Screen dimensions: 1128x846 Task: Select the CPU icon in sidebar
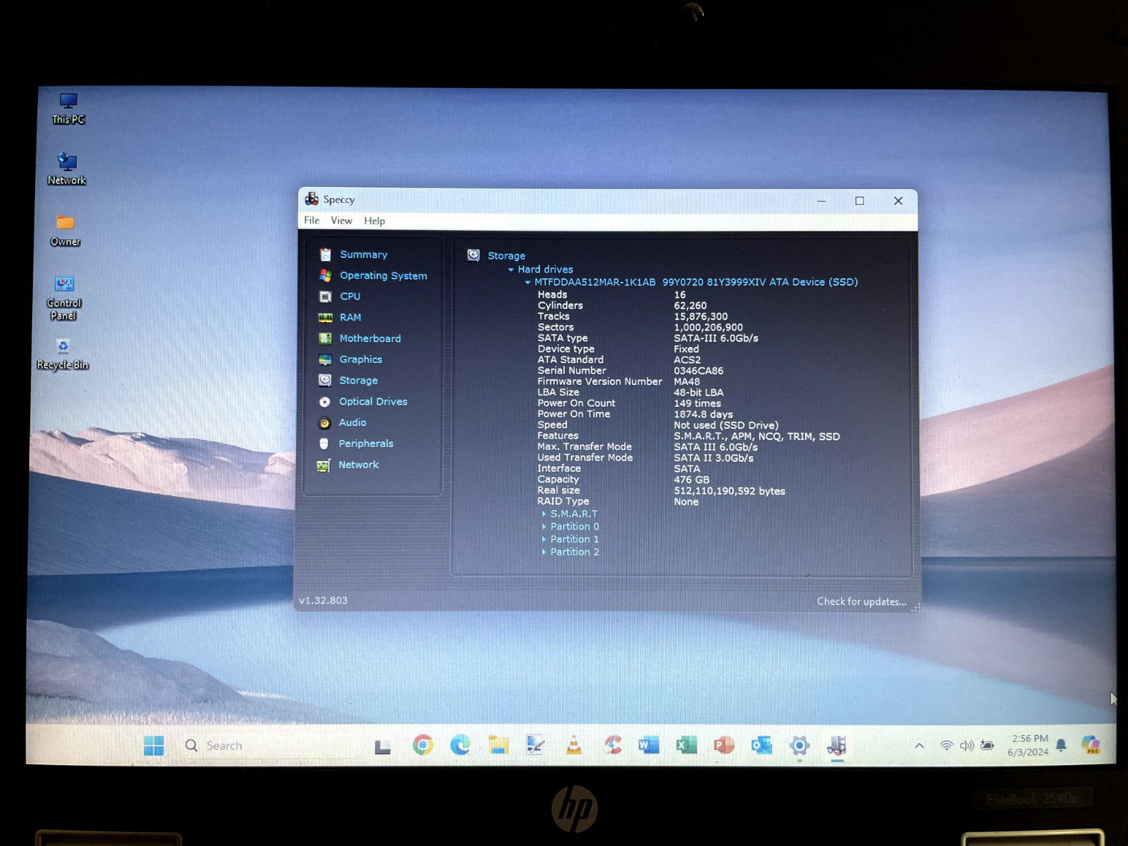pos(325,297)
